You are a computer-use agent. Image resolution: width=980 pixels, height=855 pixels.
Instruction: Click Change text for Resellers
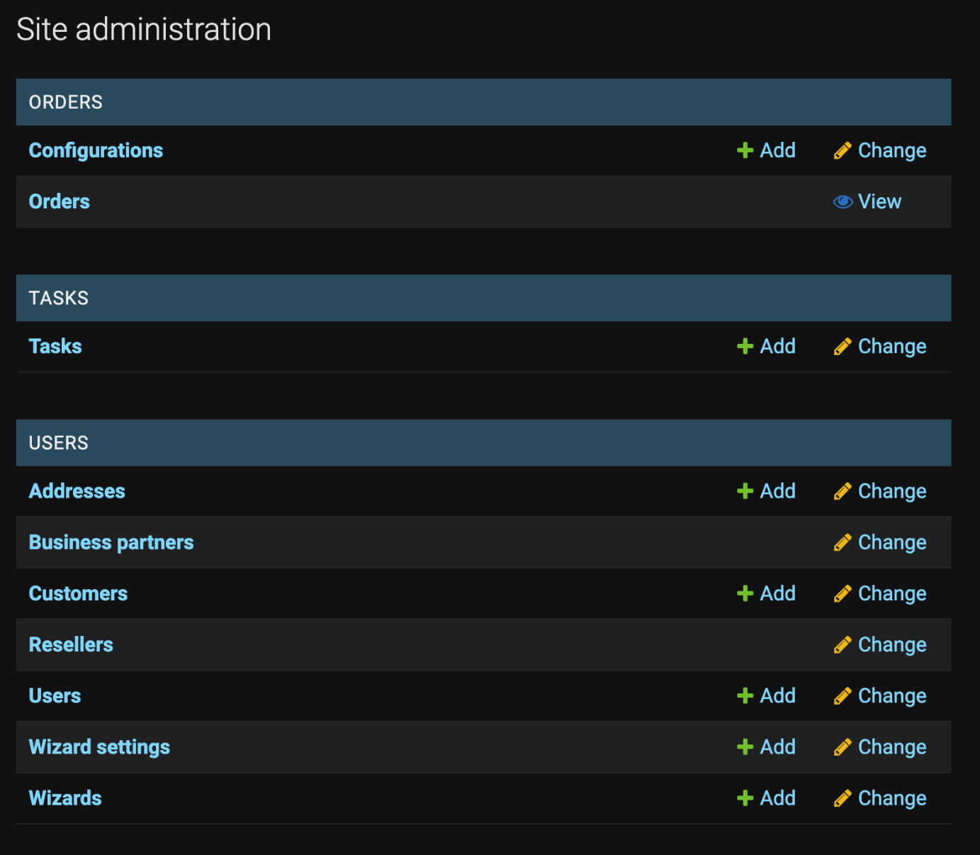892,645
